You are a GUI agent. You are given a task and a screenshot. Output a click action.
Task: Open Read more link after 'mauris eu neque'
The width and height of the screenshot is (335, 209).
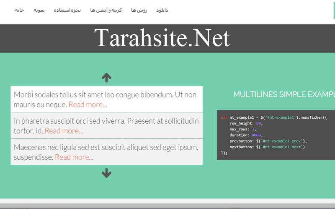pos(88,105)
